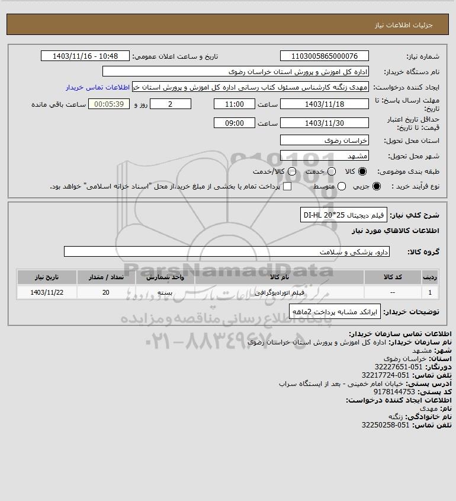The image size is (456, 501).
Task: Click the request creator field مهدی زنگنه
Action: pyautogui.click(x=251, y=87)
